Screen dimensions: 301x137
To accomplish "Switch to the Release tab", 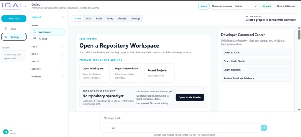I will (122, 19).
